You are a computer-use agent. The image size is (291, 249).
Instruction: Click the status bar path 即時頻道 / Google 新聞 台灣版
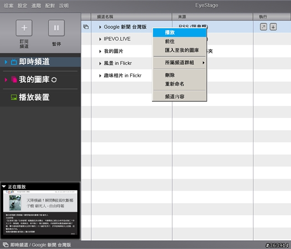40,245
